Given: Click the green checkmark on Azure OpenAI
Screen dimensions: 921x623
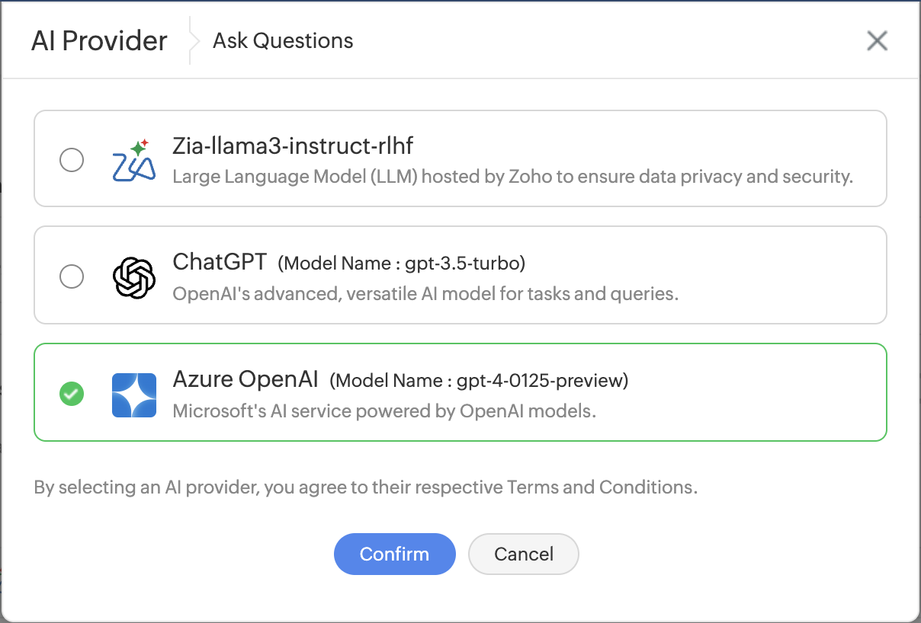Looking at the screenshot, I should [72, 395].
